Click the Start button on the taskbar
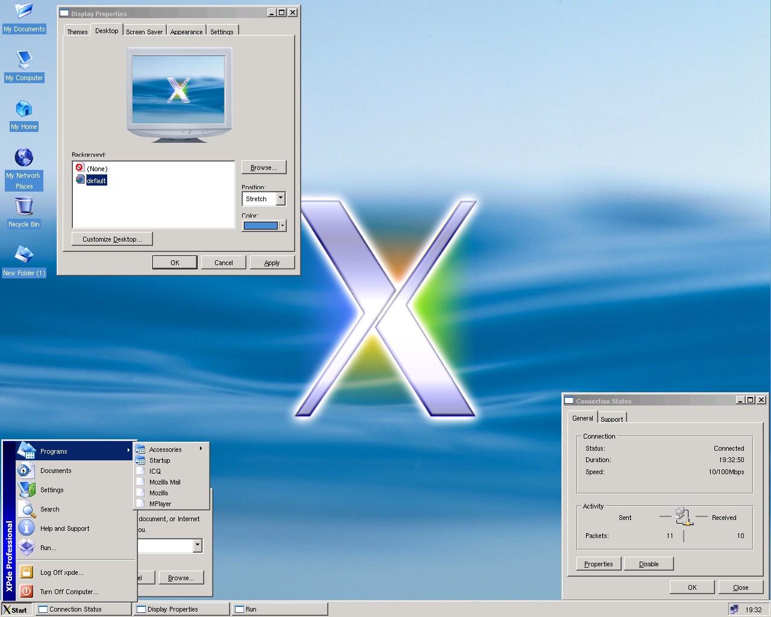This screenshot has height=617, width=771. click(16, 610)
